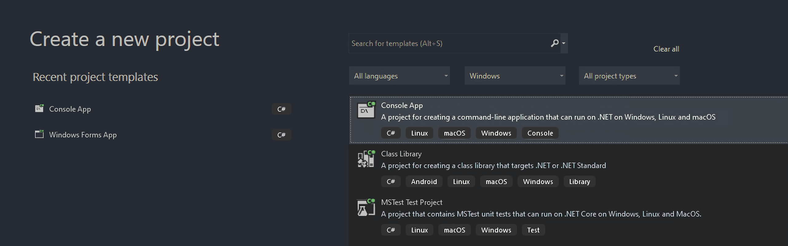
Task: Click the C# tag under MSTest Test Project
Action: click(391, 230)
